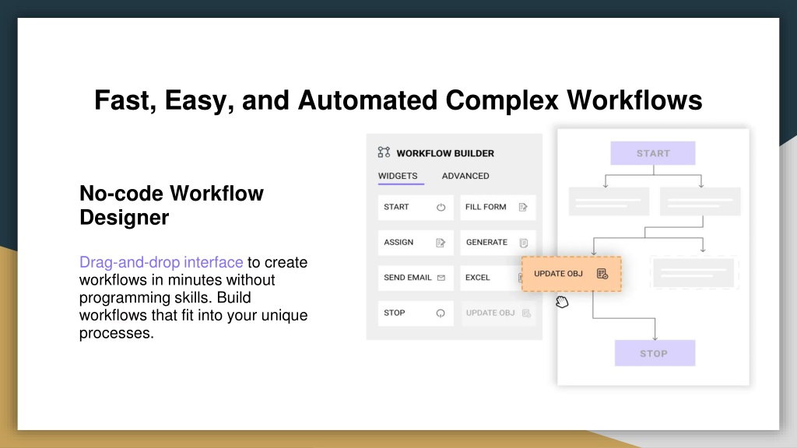Click the 'WORKFLOW BUILDER' panel title text
This screenshot has height=448, width=797.
(445, 153)
